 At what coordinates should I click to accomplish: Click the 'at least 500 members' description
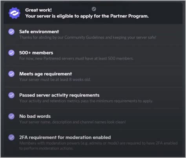(x=77, y=58)
